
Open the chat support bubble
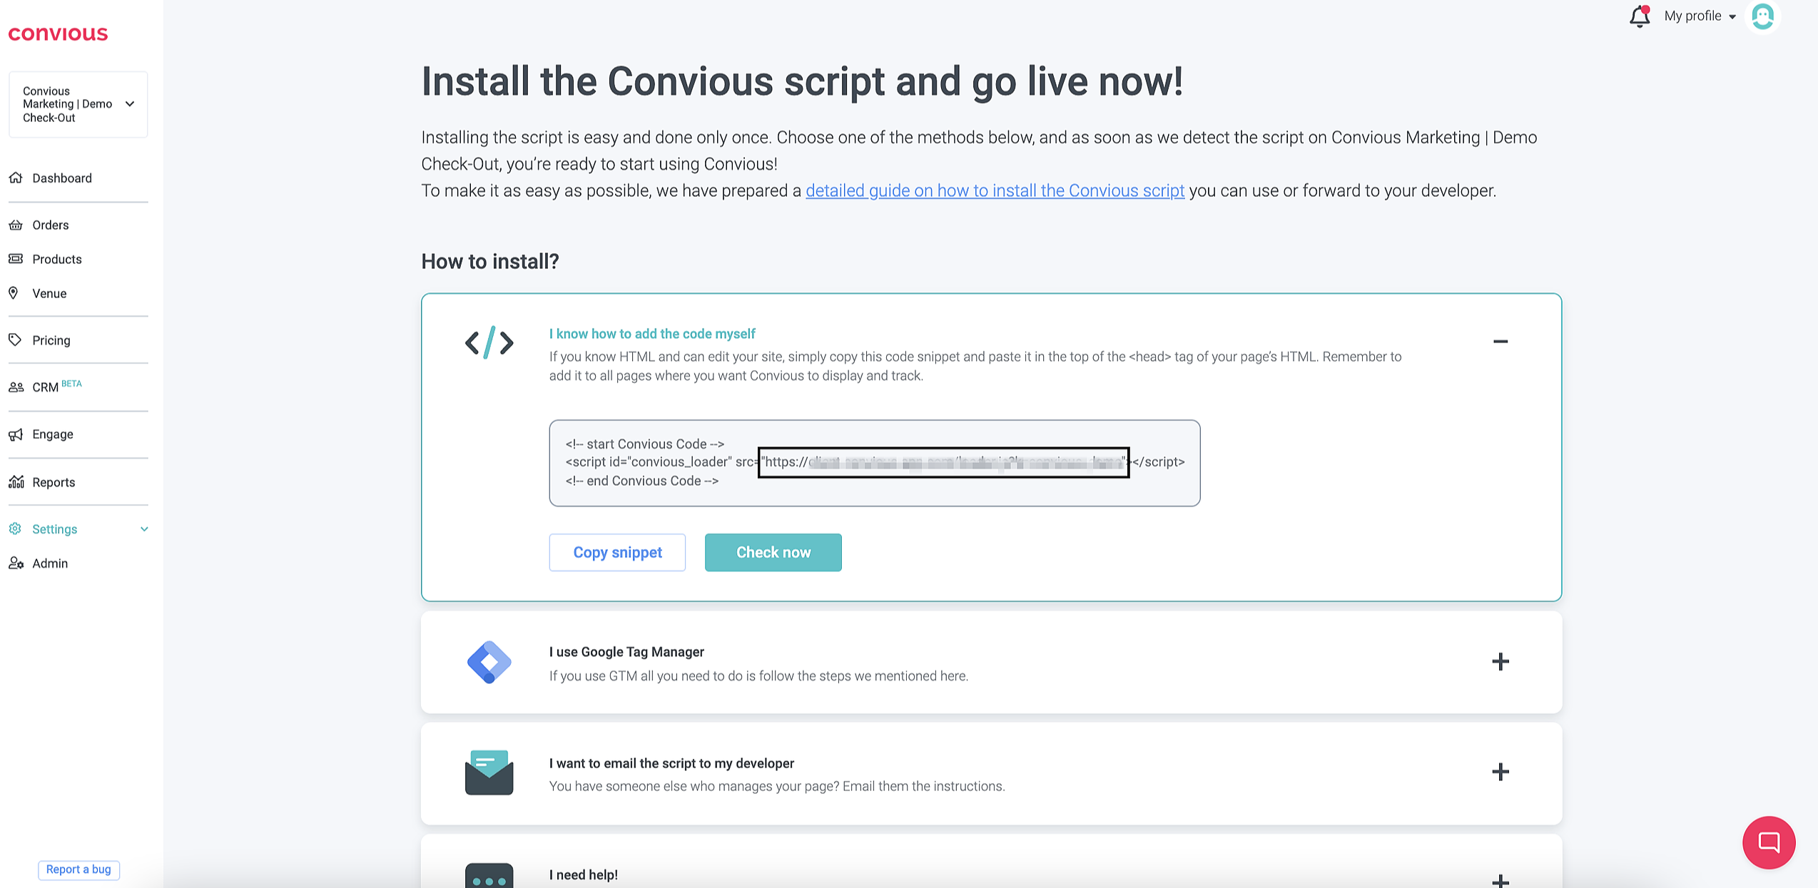coord(1769,842)
